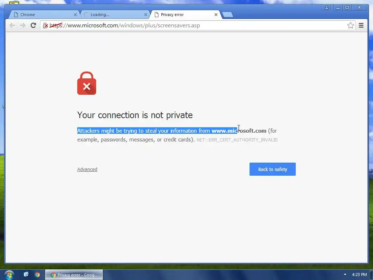Bookmark this page with the star icon

click(x=350, y=26)
